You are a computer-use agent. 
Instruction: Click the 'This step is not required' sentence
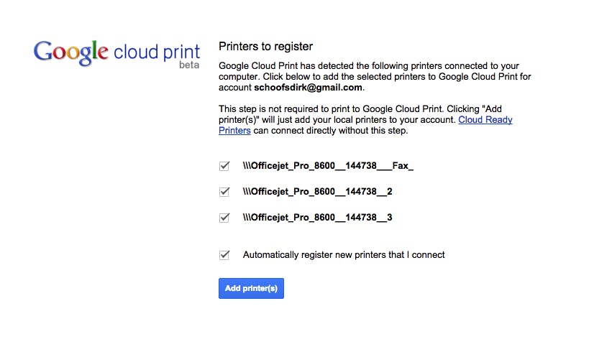[316, 109]
